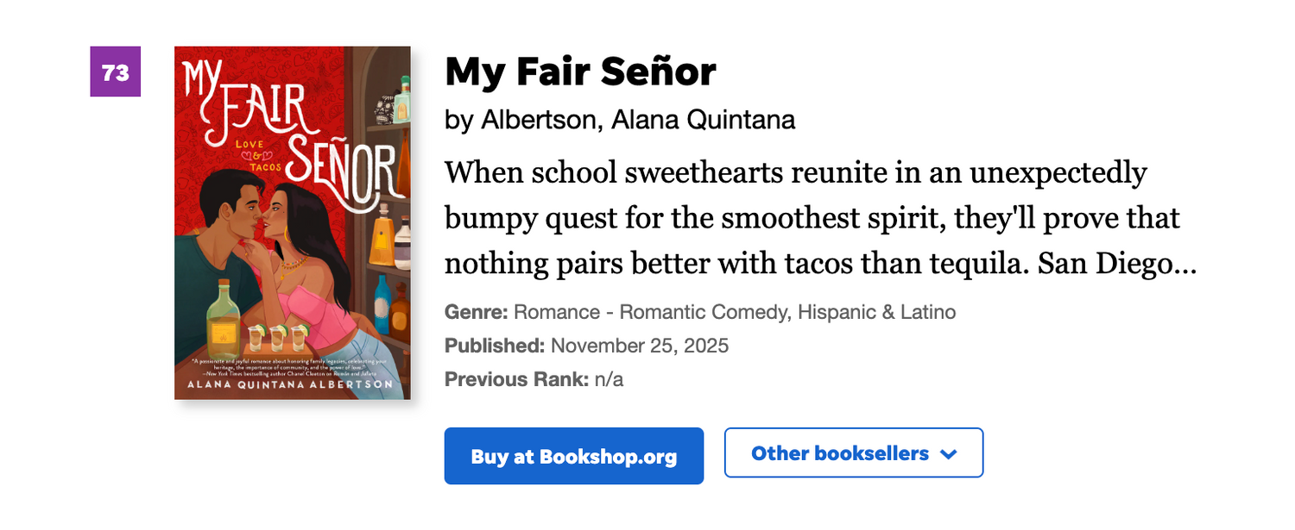Click the purple rank 73 badge
Viewport: 1295px width, 530px height.
(115, 72)
